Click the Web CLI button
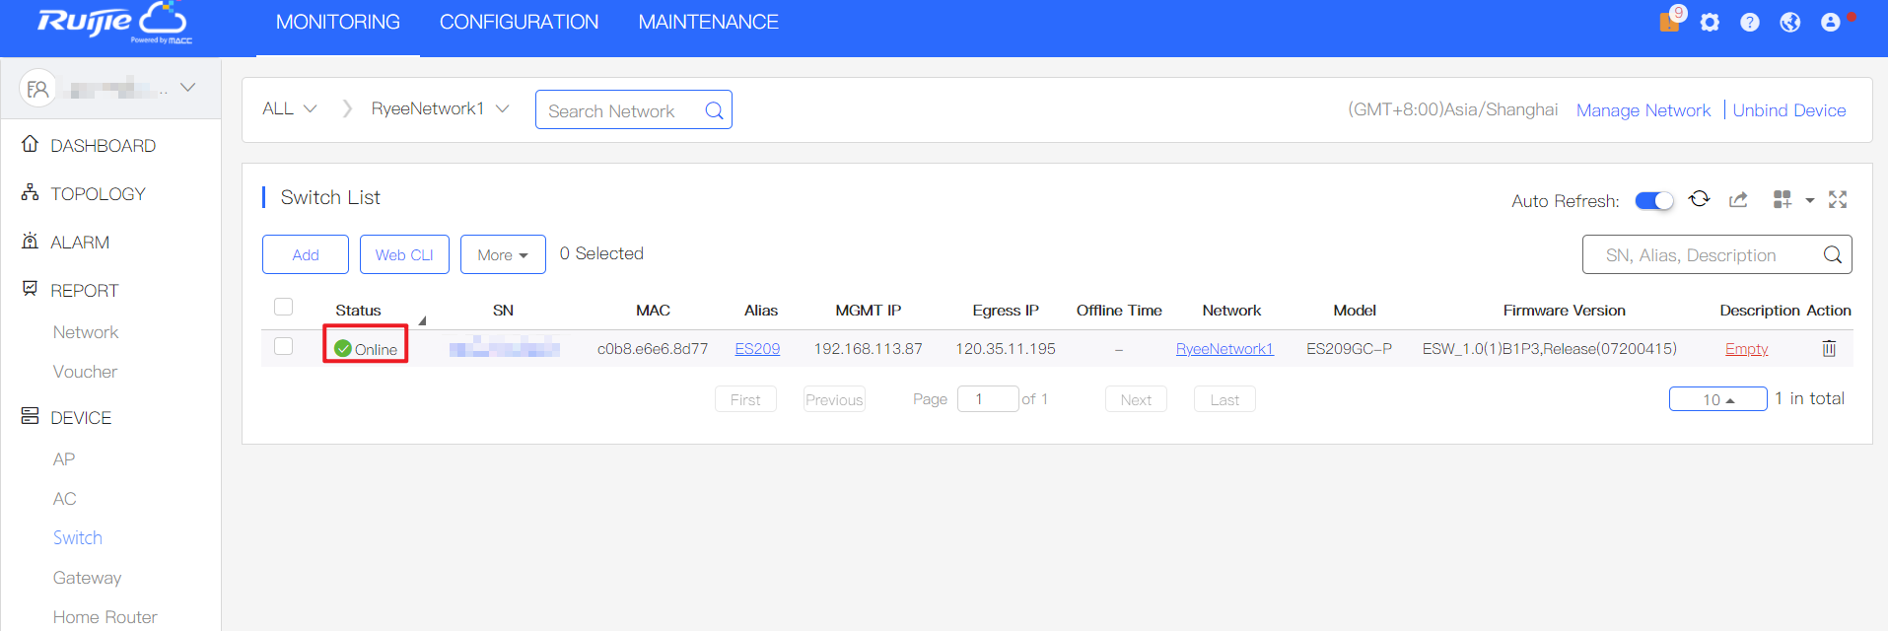Screen dimensions: 1888x631 click(x=404, y=254)
